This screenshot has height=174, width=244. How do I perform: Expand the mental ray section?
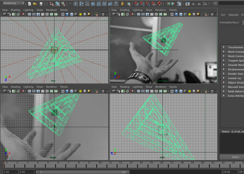tap(233, 78)
